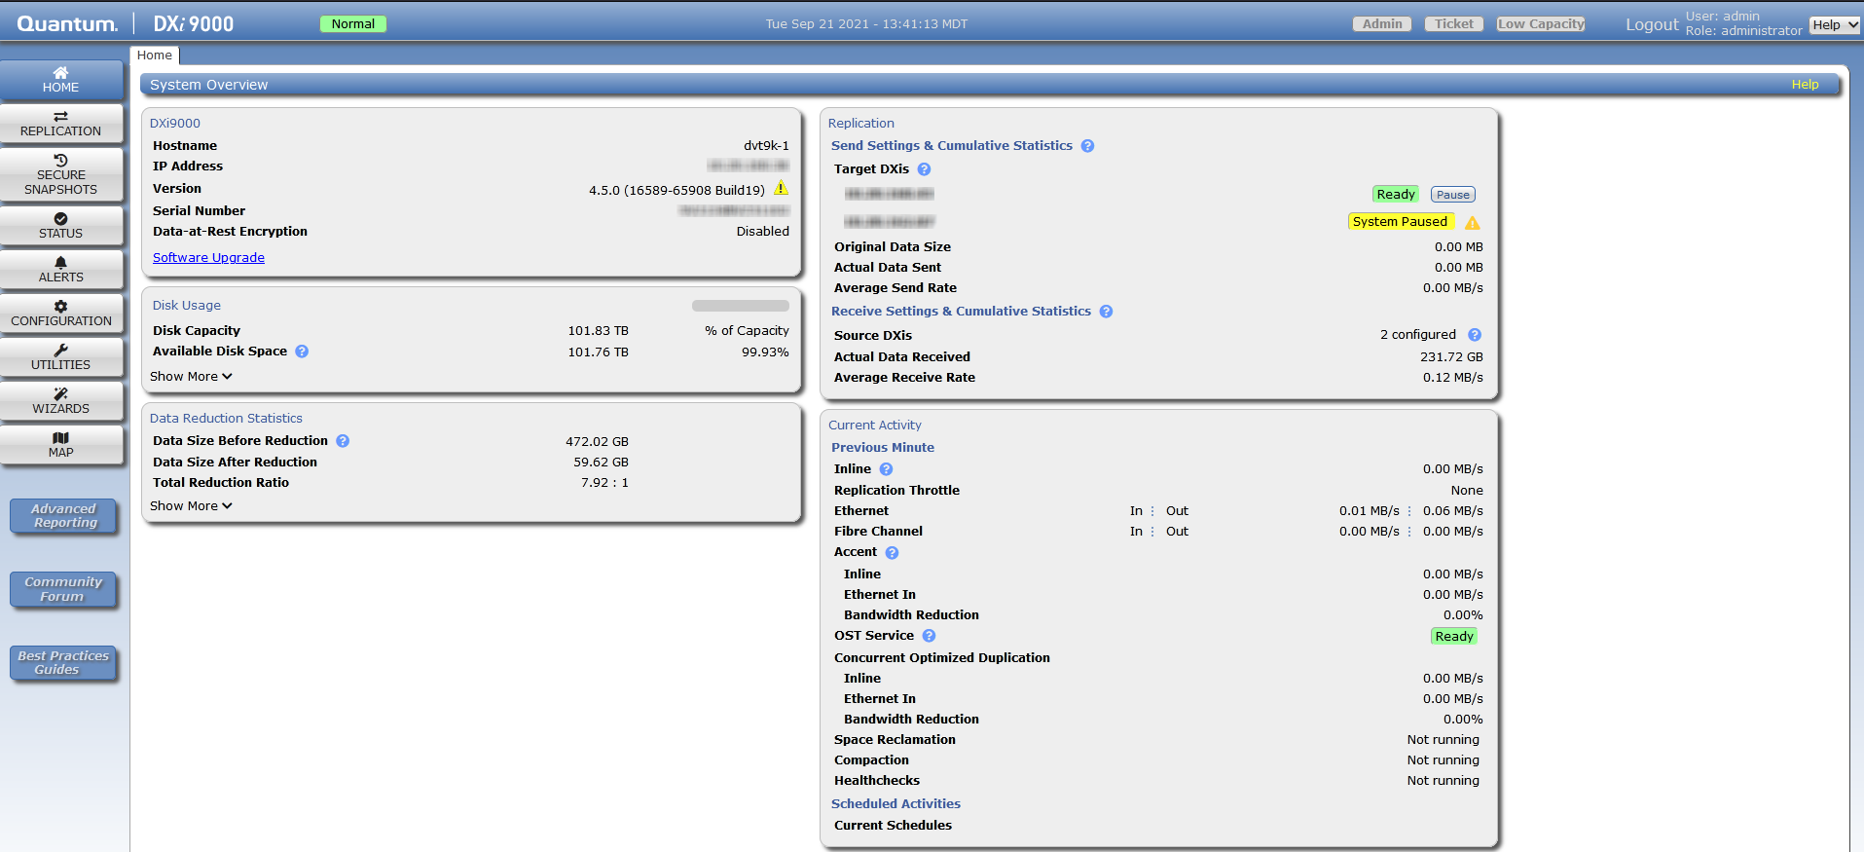Viewport: 1864px width, 852px height.
Task: Open Advanced Reporting
Action: (64, 516)
